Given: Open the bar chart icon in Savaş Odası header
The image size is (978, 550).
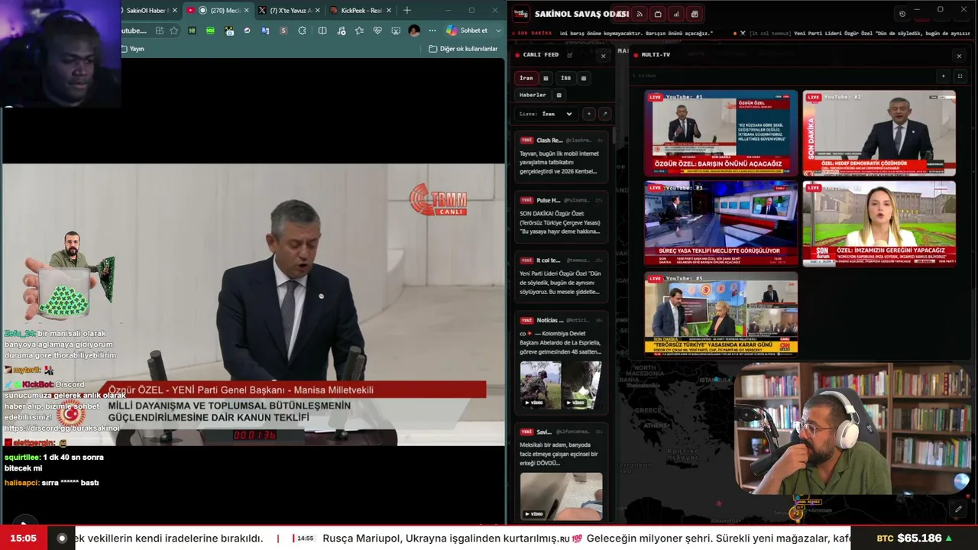Looking at the screenshot, I should [676, 14].
